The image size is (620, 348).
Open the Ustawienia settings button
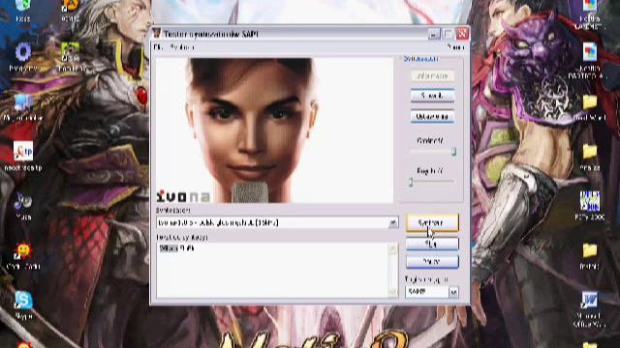pos(432,117)
